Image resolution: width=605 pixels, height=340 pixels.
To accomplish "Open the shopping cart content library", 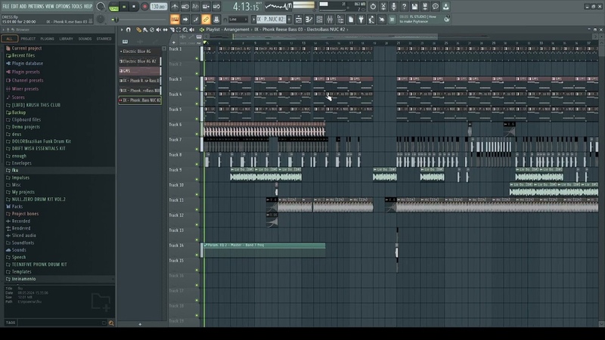I will (392, 20).
